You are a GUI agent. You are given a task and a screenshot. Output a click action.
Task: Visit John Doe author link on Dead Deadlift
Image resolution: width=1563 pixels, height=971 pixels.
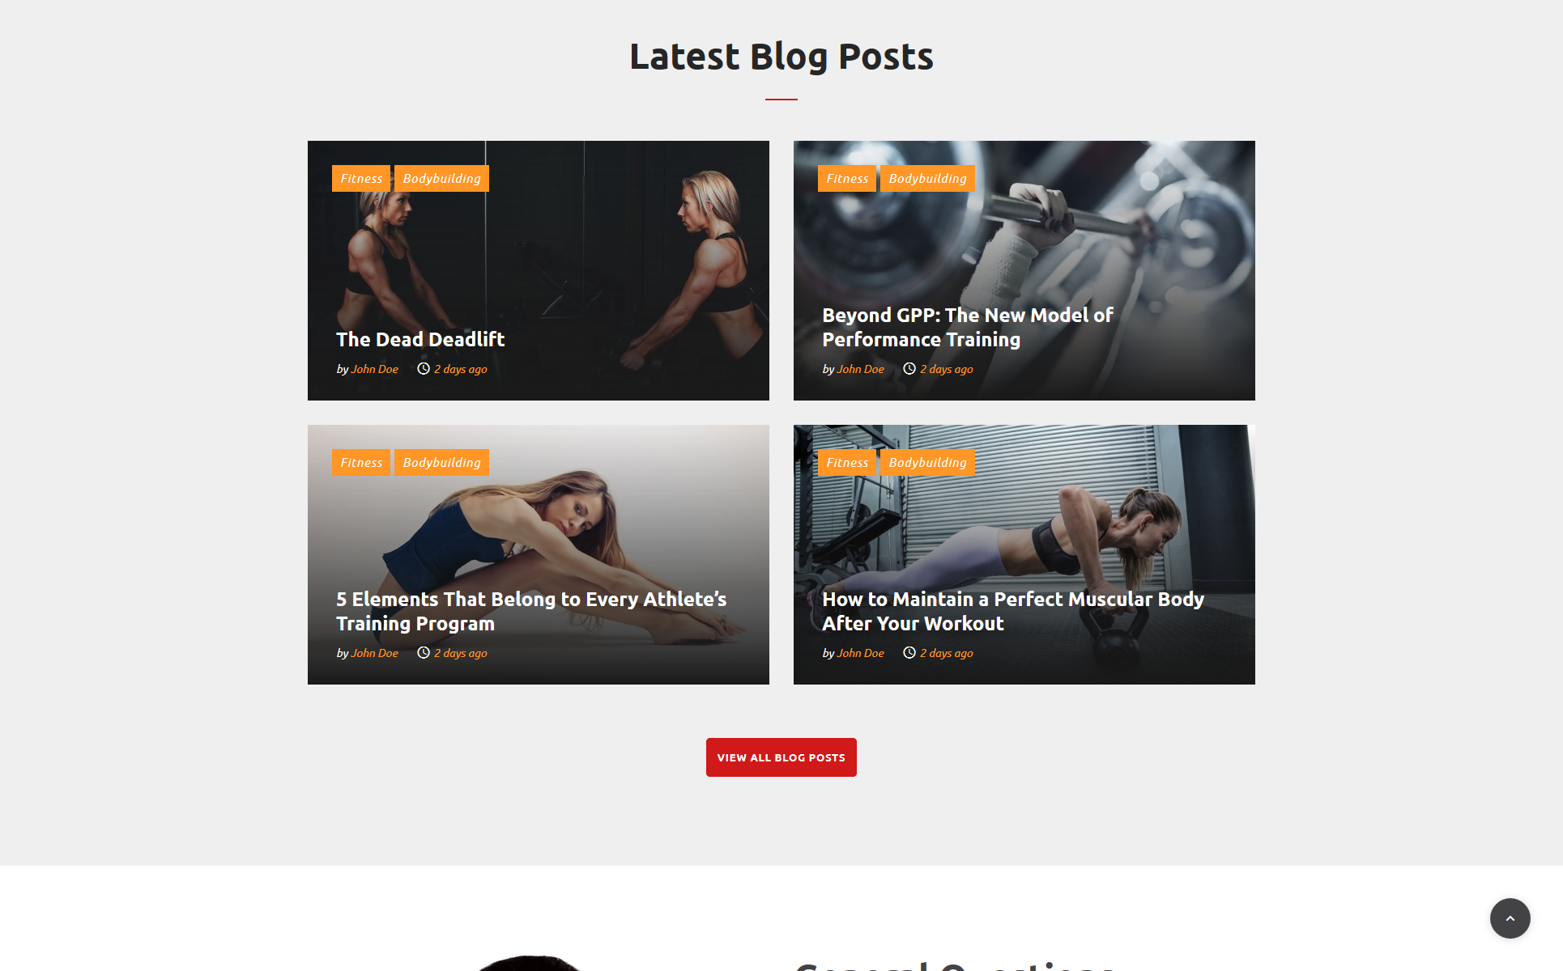click(375, 369)
